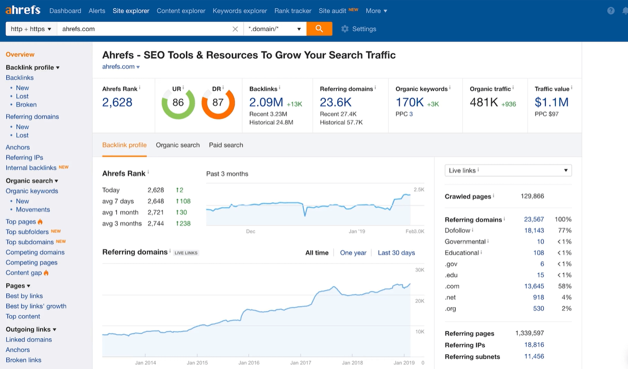Open Best by links' growth
This screenshot has height=369, width=628.
click(x=36, y=306)
